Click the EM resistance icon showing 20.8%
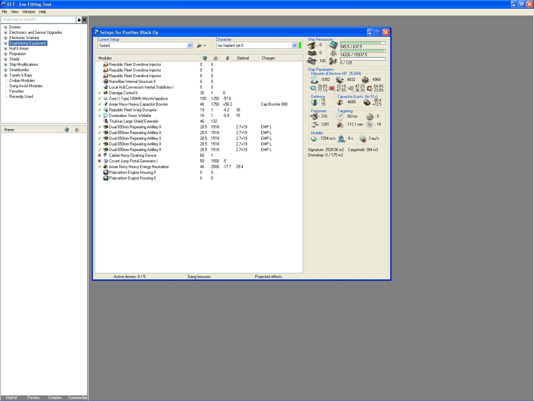This screenshot has width=534, height=401. click(x=313, y=88)
